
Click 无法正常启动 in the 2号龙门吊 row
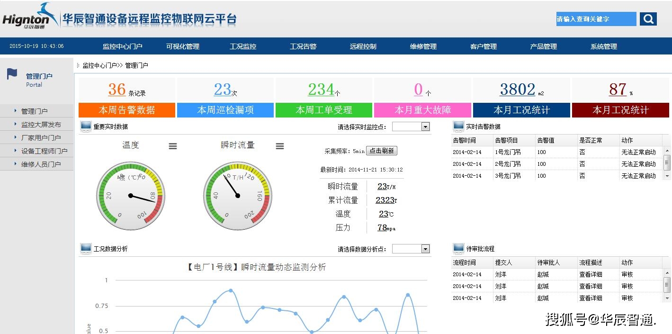[639, 164]
